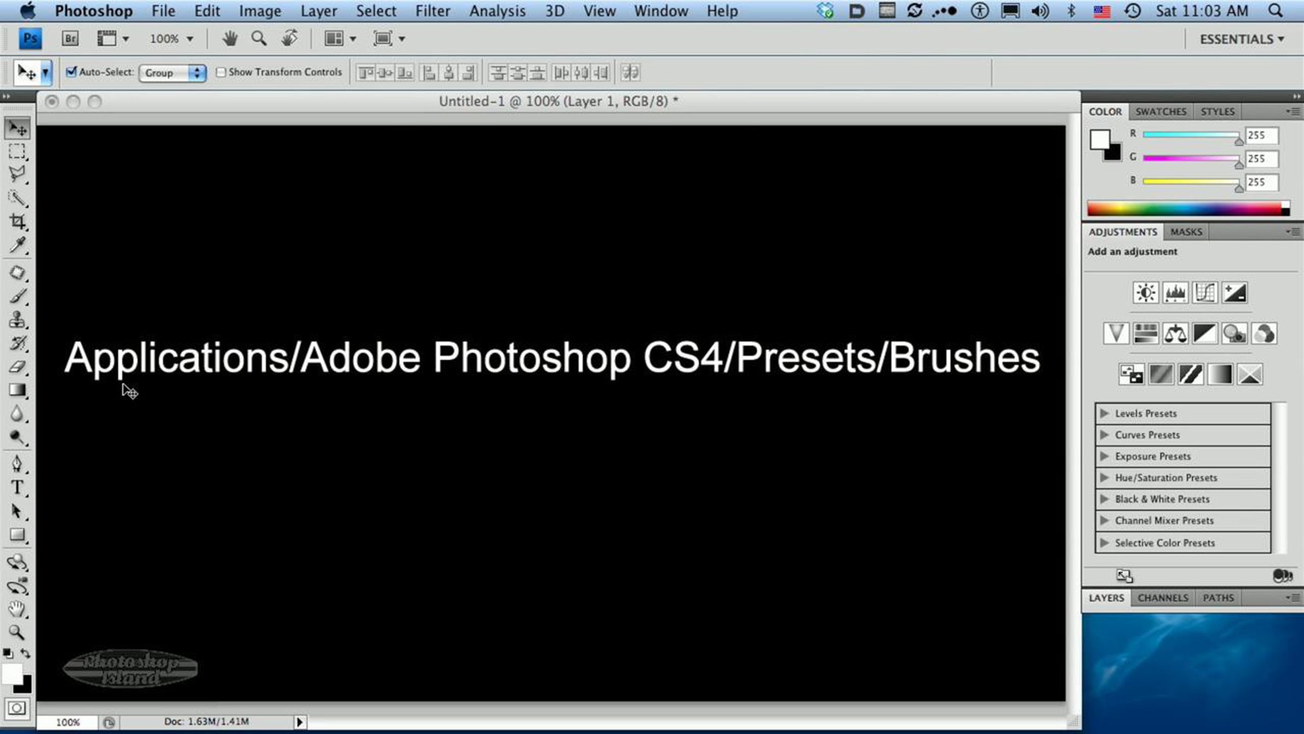The height and width of the screenshot is (734, 1304).
Task: Click the color spectrum ramp bar
Action: (x=1184, y=209)
